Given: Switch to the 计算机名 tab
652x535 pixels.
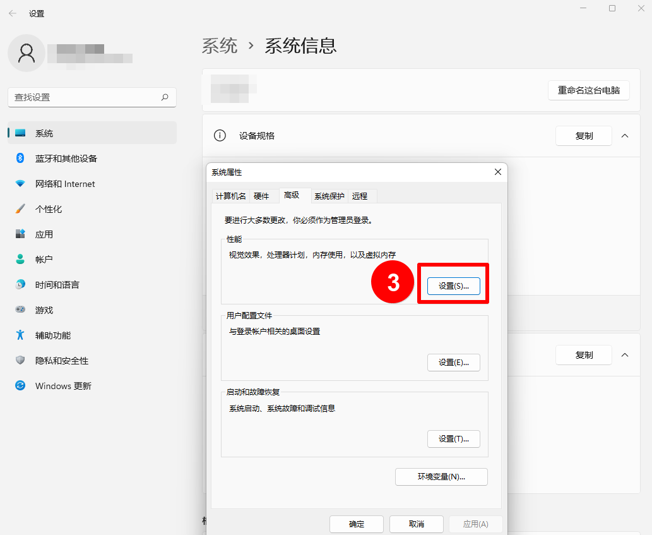Looking at the screenshot, I should [230, 196].
